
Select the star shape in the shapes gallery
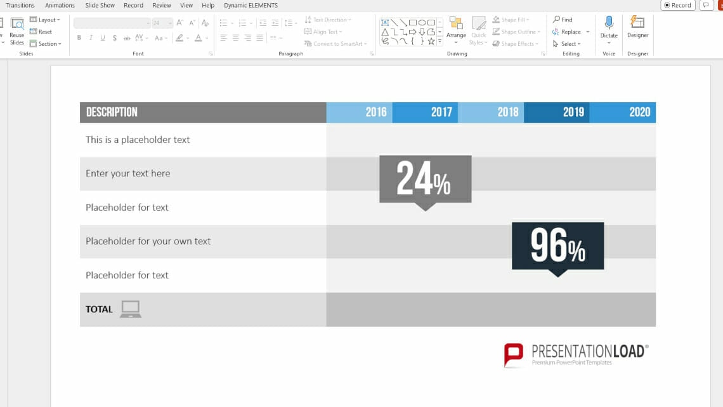(431, 41)
